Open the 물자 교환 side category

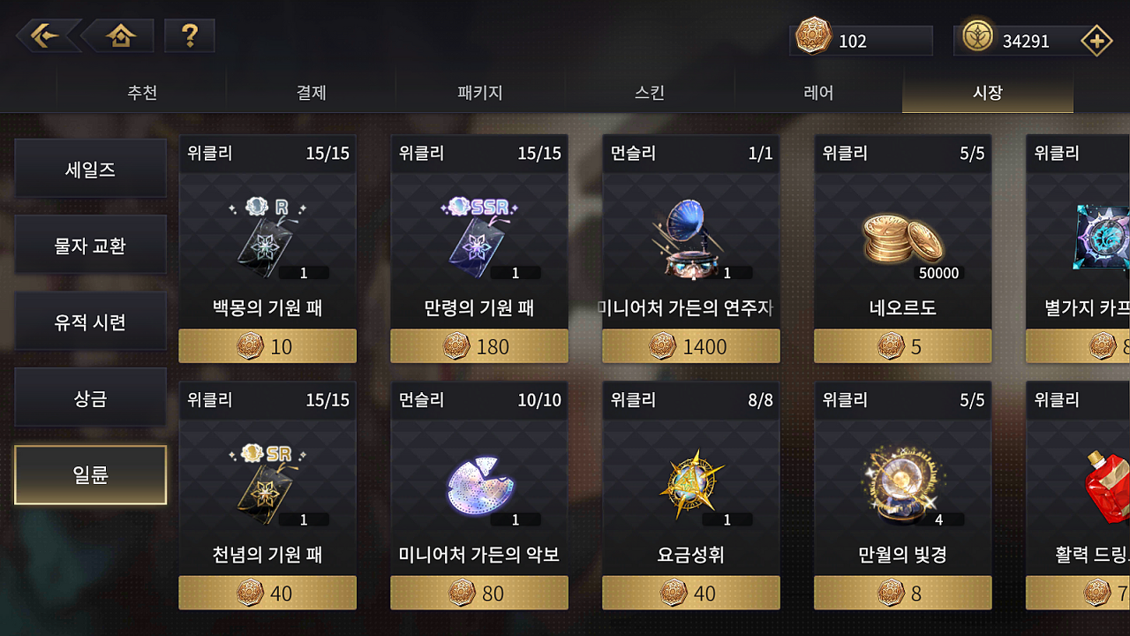(x=90, y=245)
